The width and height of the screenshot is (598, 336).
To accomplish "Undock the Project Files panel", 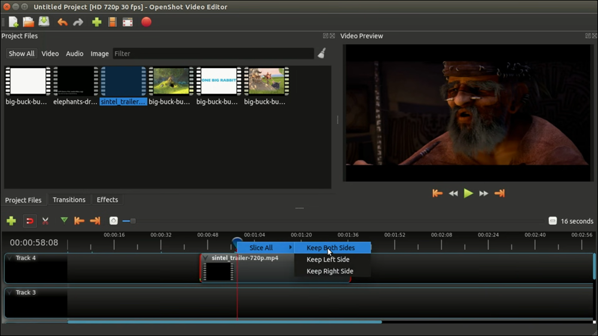I will pos(325,36).
